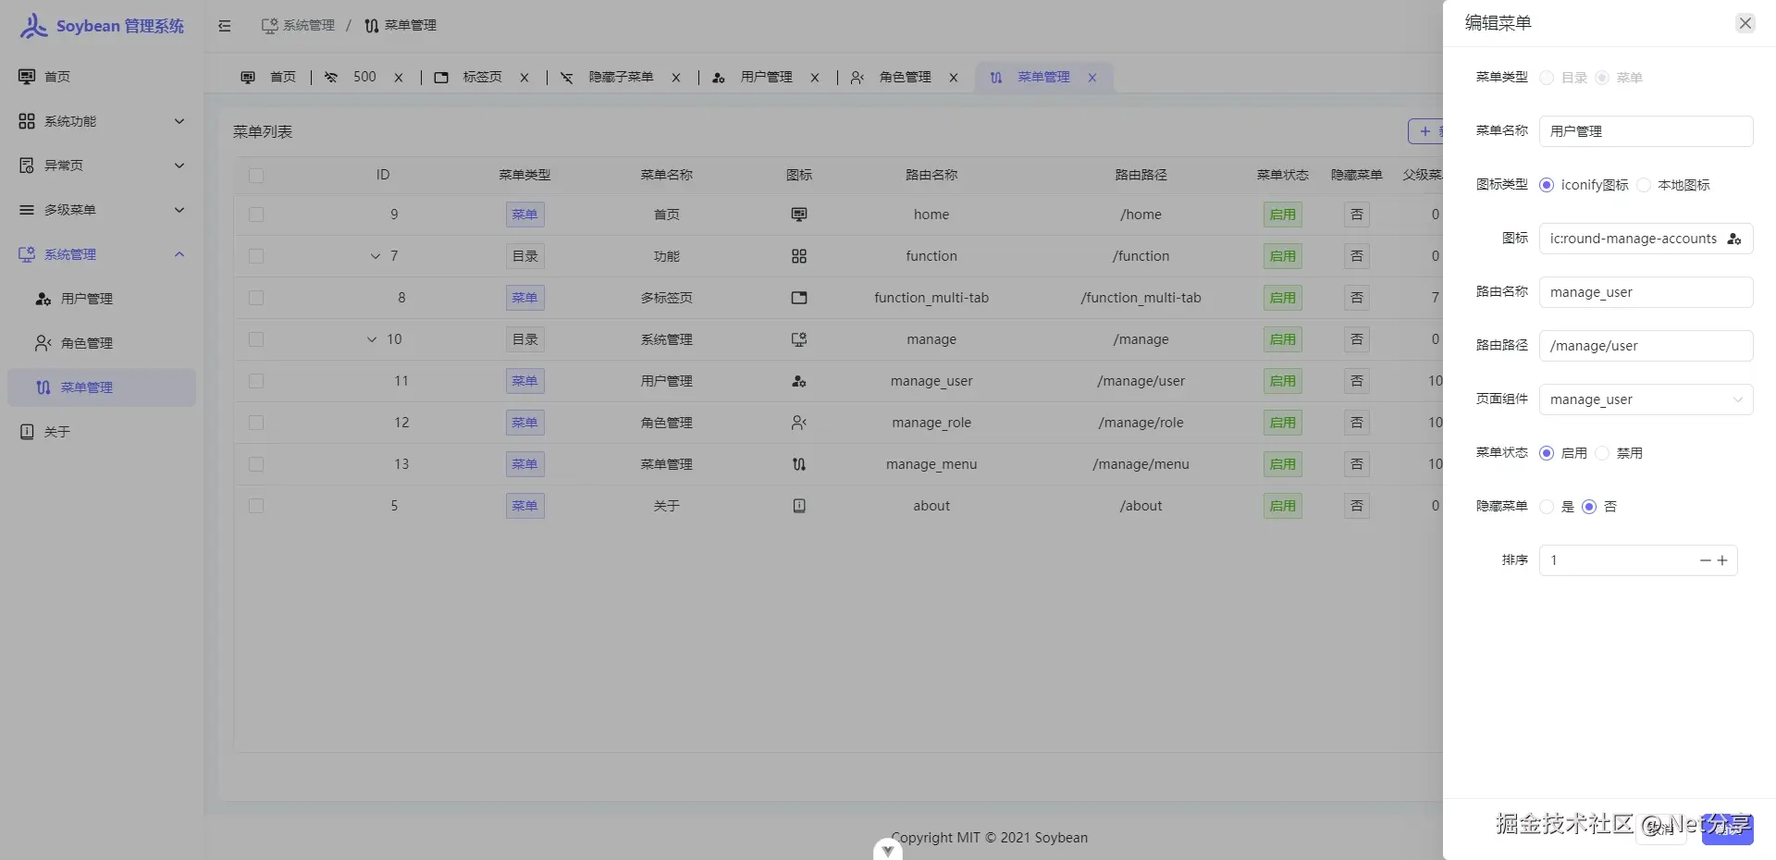1776x860 pixels.
Task: Increase 排序 value with plus icon
Action: coord(1722,560)
